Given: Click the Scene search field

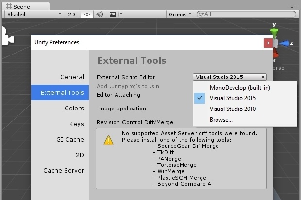Looking at the screenshot, I should point(246,14).
